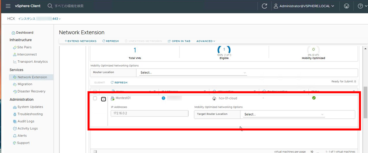
Task: Open Transport Analytics page
Action: coord(32,62)
